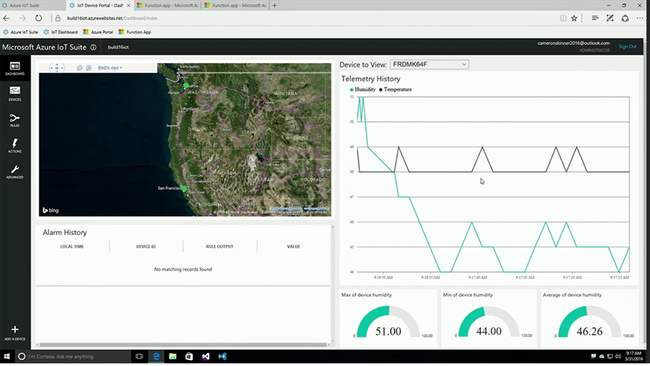Toggle reading view icon
The image size is (650, 366).
563,18
